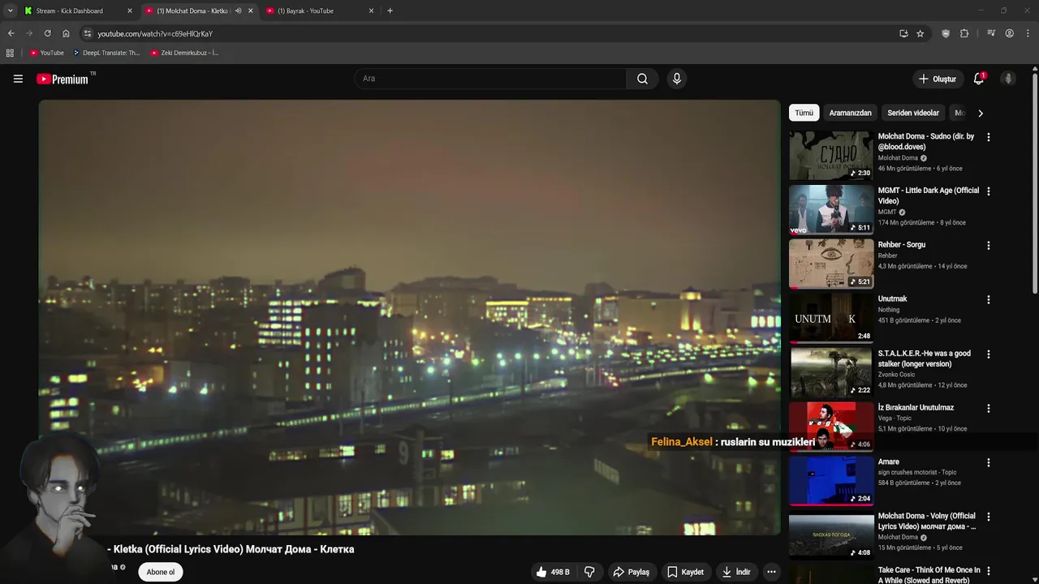The width and height of the screenshot is (1039, 584).
Task: Click the video player to pause
Action: 409,317
